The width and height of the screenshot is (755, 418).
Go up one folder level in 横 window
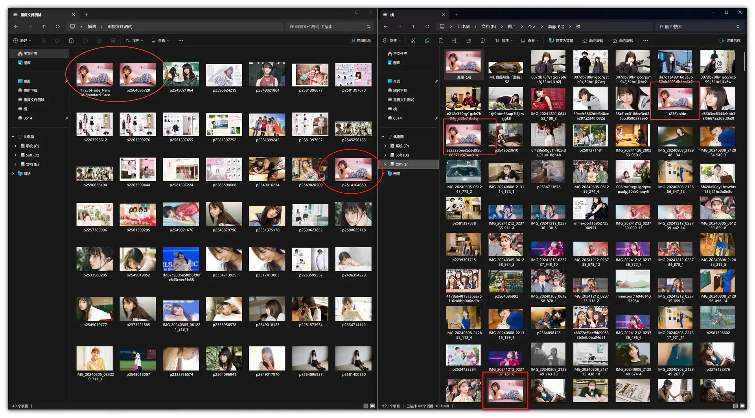coord(413,26)
